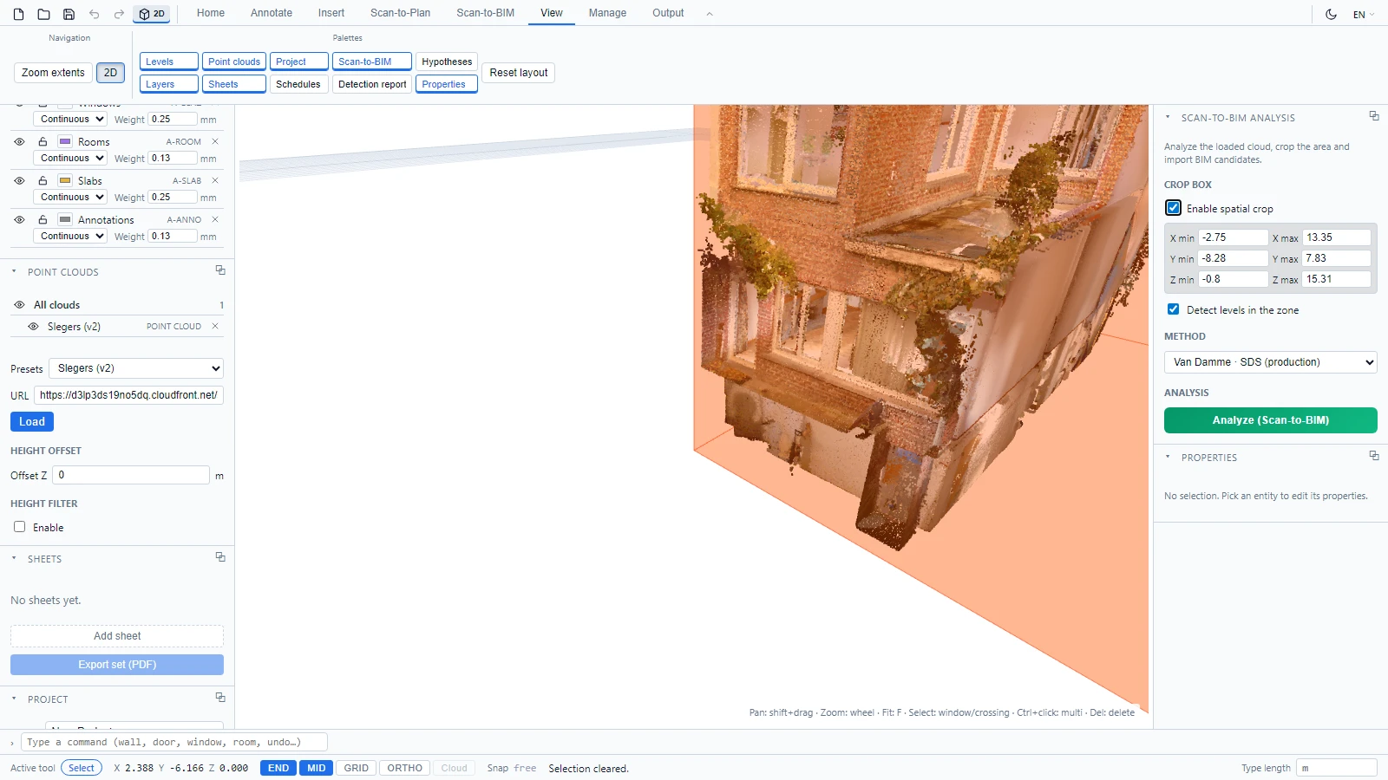The height and width of the screenshot is (780, 1388).
Task: Open the Method dropdown Van Damme SDS
Action: [1271, 362]
